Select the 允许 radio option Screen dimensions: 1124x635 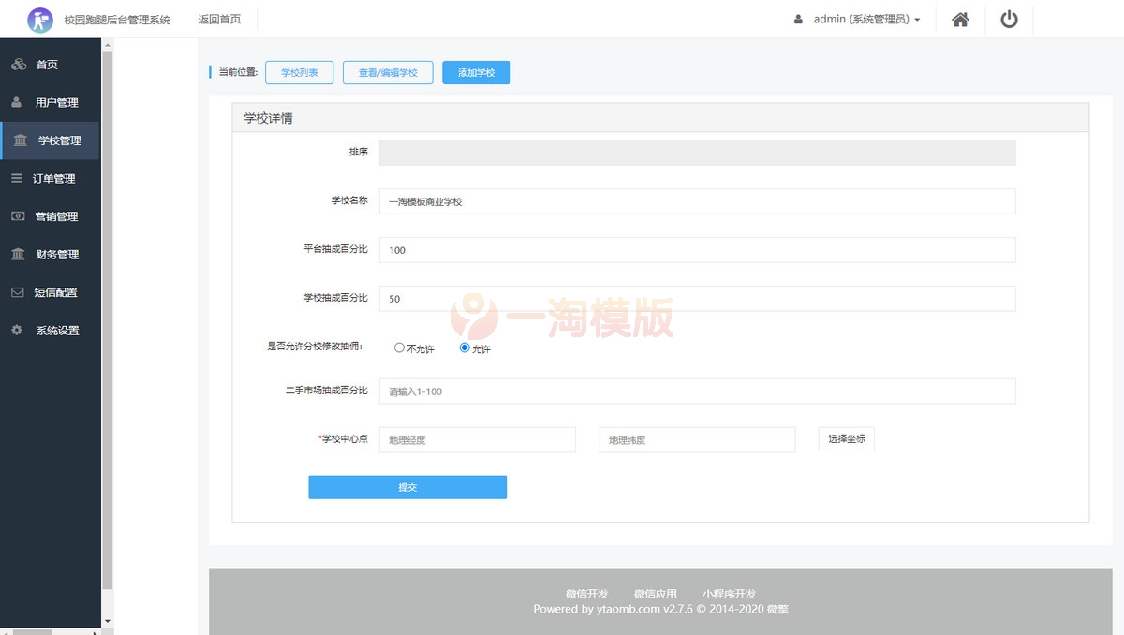click(465, 347)
